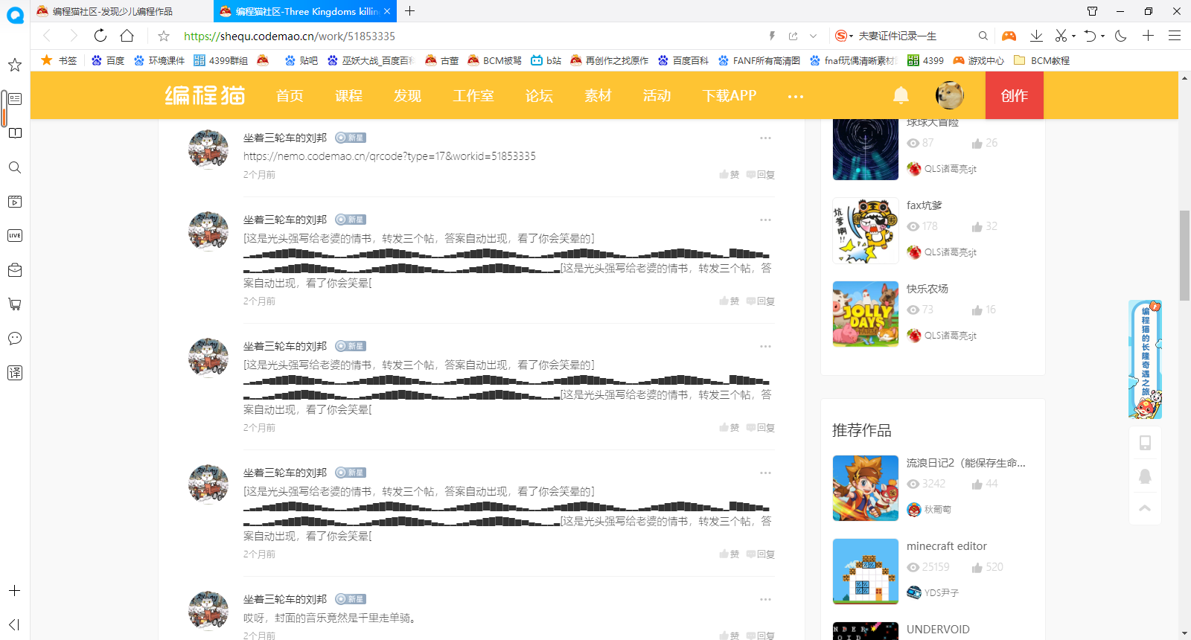This screenshot has width=1191, height=640.
Task: Open the shopping cart icon in the left sidebar
Action: click(x=15, y=304)
